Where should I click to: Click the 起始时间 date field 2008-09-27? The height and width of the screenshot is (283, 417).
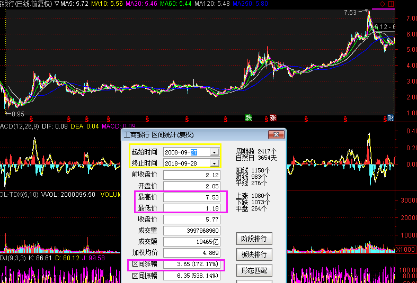191,152
